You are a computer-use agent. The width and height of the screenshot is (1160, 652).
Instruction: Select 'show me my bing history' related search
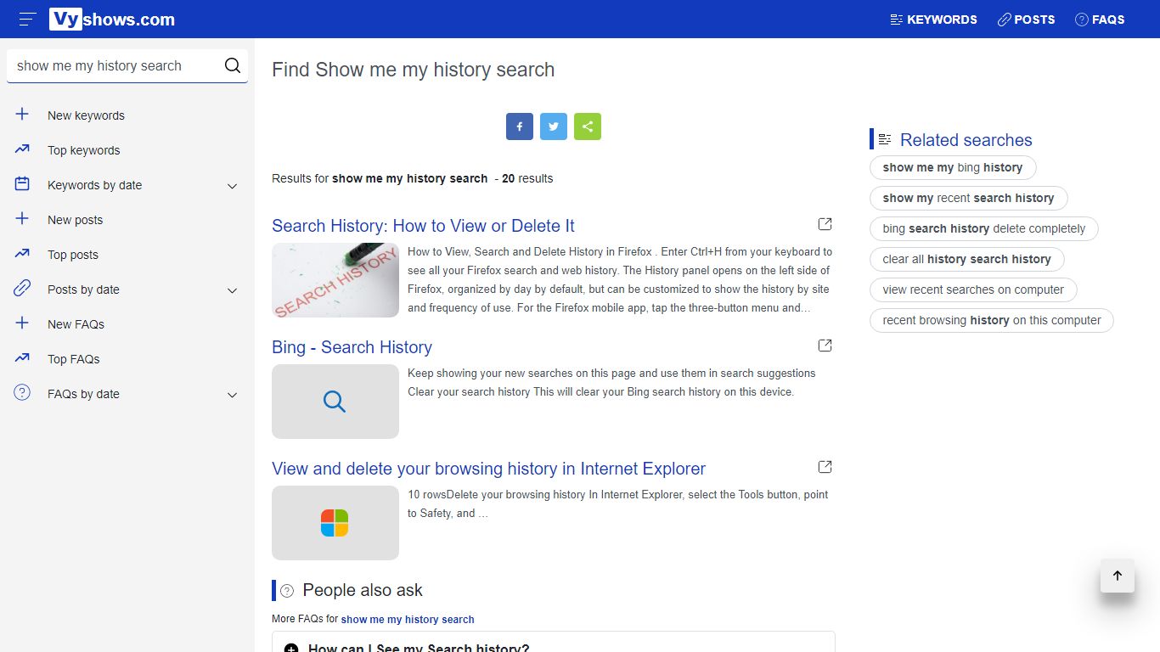tap(953, 167)
